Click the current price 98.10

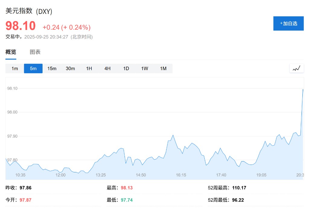(x=21, y=26)
